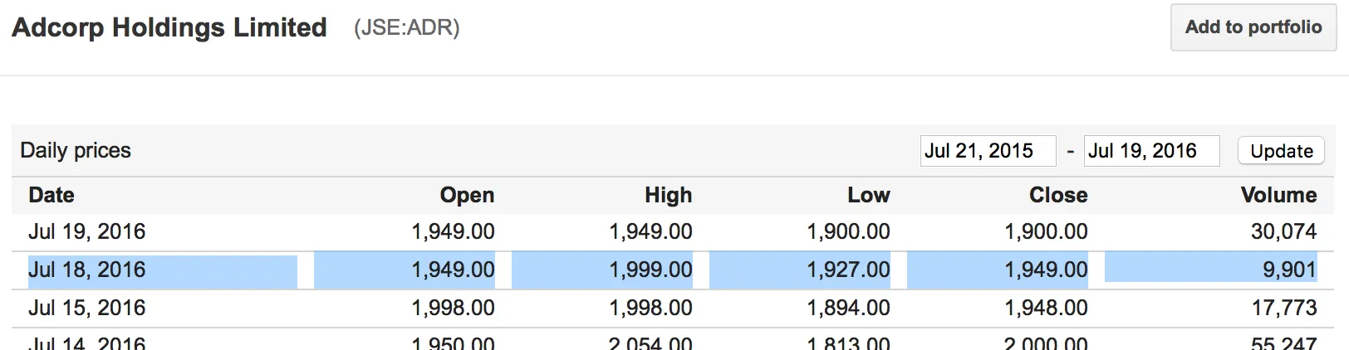
Task: Select the Volume column header
Action: 1278,195
